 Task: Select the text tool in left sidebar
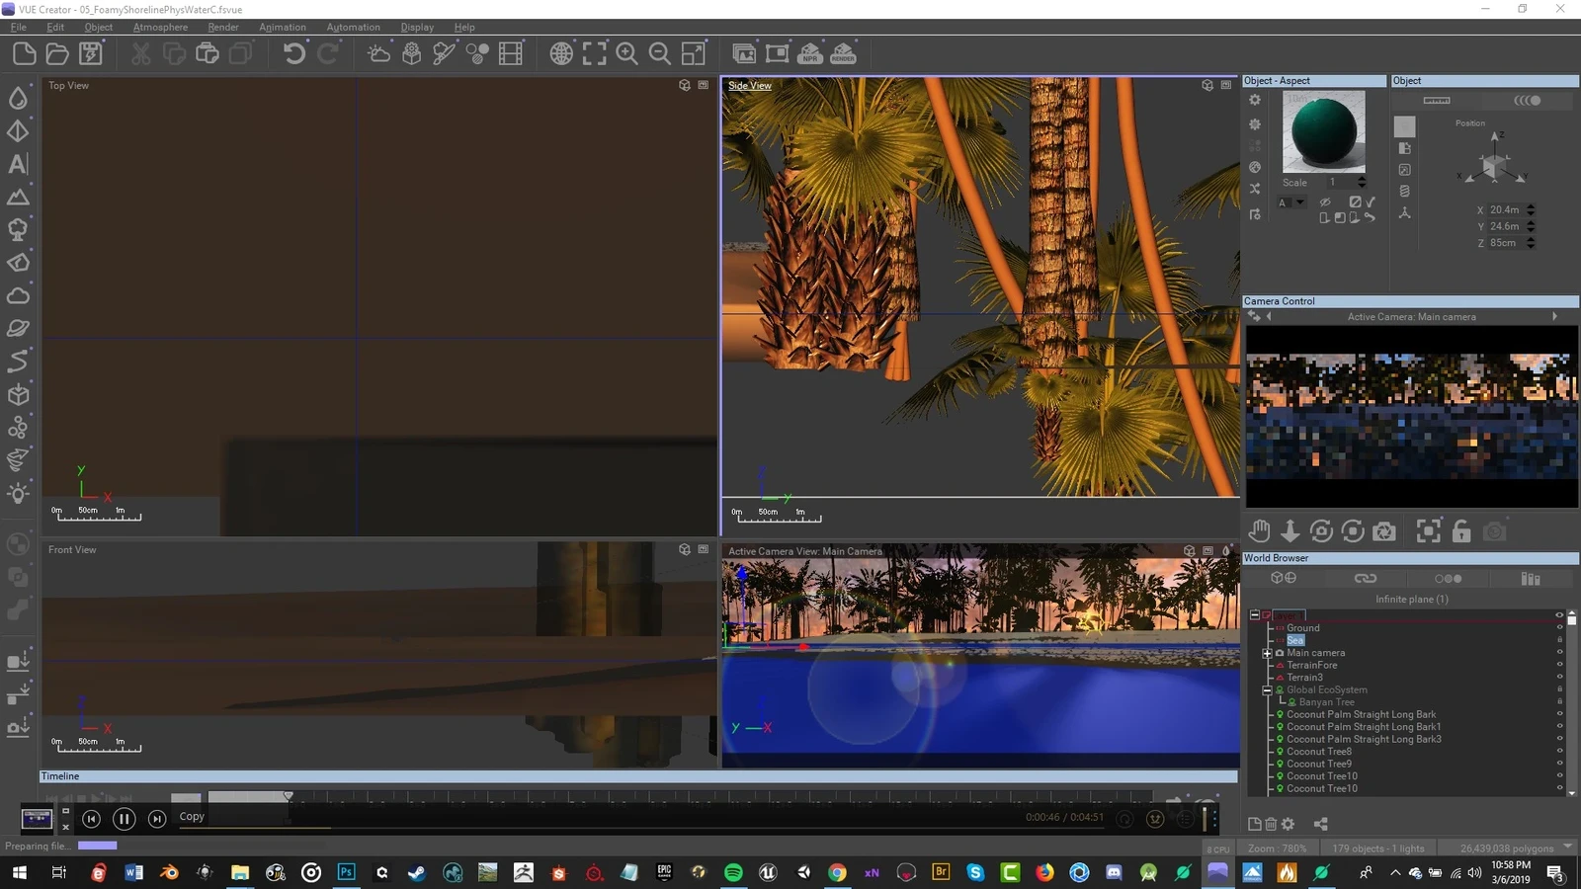click(18, 164)
